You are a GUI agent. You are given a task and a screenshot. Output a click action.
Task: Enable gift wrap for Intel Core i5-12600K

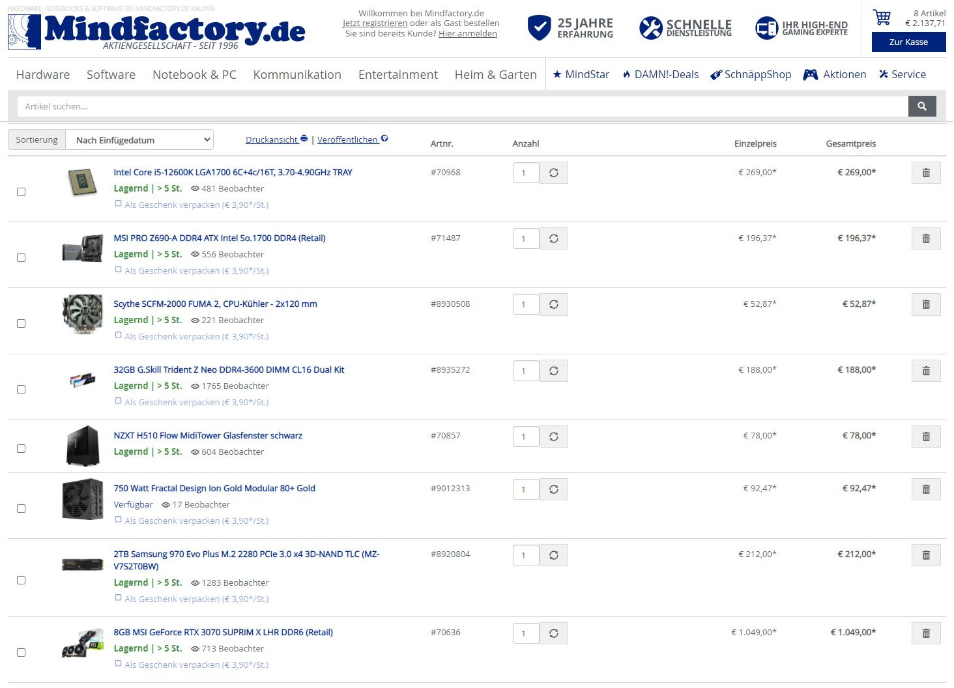[x=118, y=204]
